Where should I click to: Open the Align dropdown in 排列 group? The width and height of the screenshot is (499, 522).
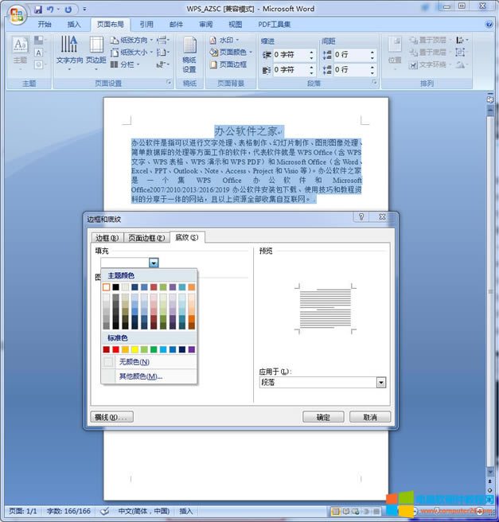click(x=462, y=41)
